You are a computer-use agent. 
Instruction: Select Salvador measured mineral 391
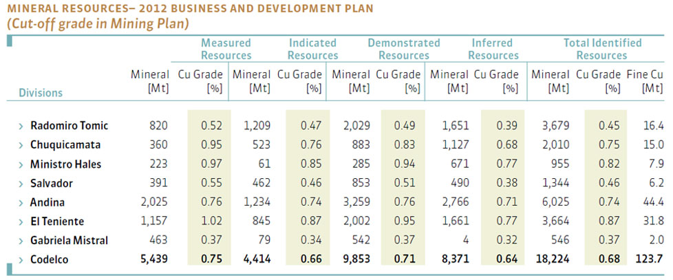[x=158, y=183]
